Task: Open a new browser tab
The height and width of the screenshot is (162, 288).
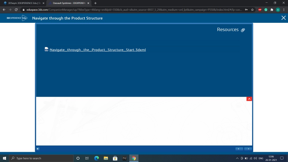Action: (95, 3)
